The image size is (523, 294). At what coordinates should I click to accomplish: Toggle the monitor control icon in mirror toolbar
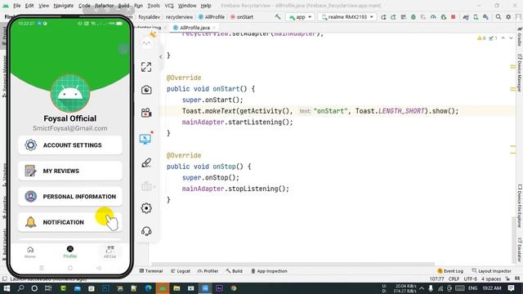click(x=145, y=139)
